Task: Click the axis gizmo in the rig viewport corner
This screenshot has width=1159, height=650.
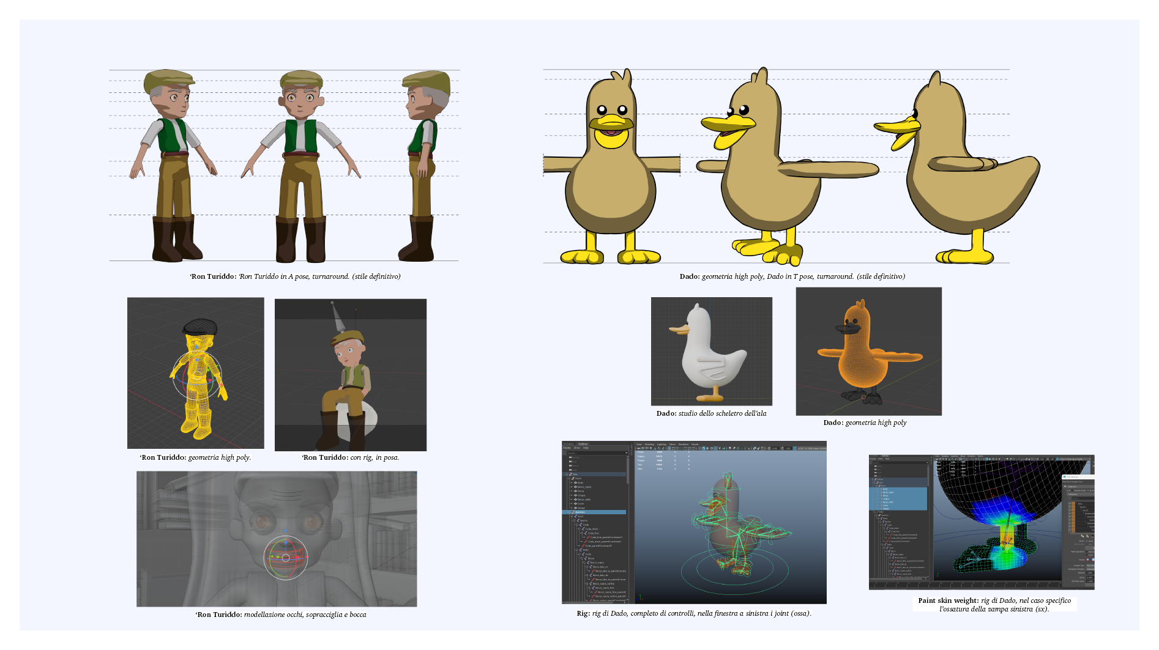Action: [641, 597]
